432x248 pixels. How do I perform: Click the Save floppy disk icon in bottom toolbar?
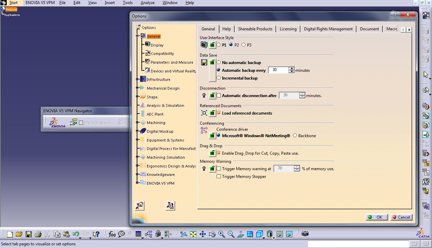click(x=29, y=234)
